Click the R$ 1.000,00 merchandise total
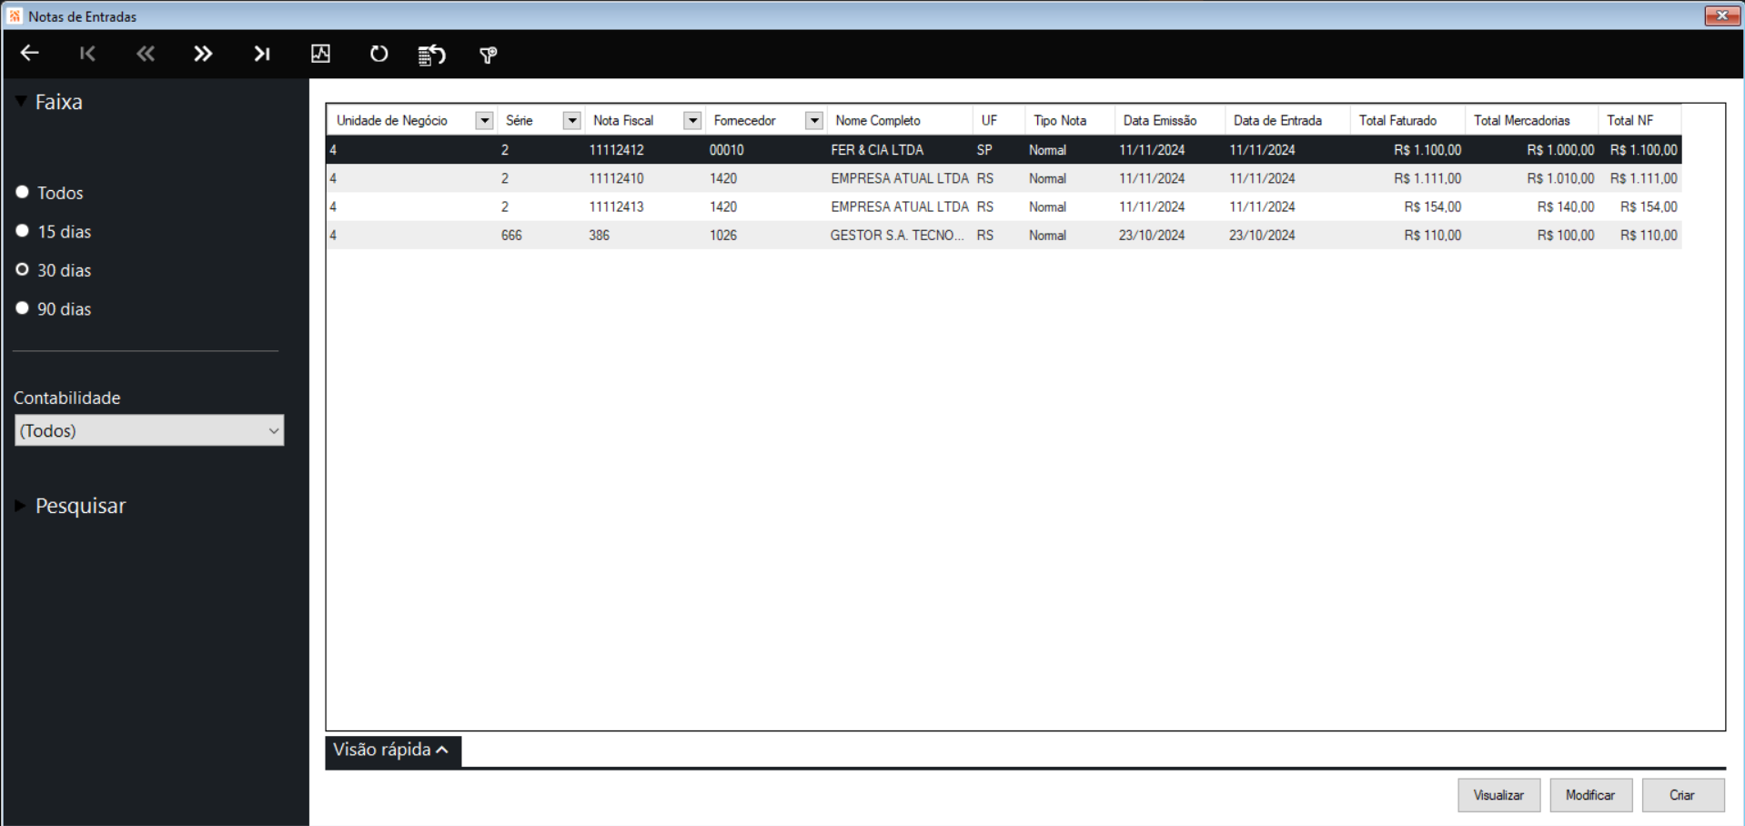This screenshot has height=826, width=1745. (1531, 150)
